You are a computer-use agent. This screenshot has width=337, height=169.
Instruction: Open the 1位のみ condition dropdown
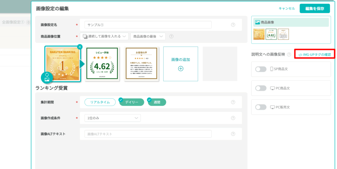coord(112,118)
